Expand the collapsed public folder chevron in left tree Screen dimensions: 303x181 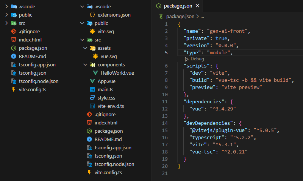(x=6, y=15)
